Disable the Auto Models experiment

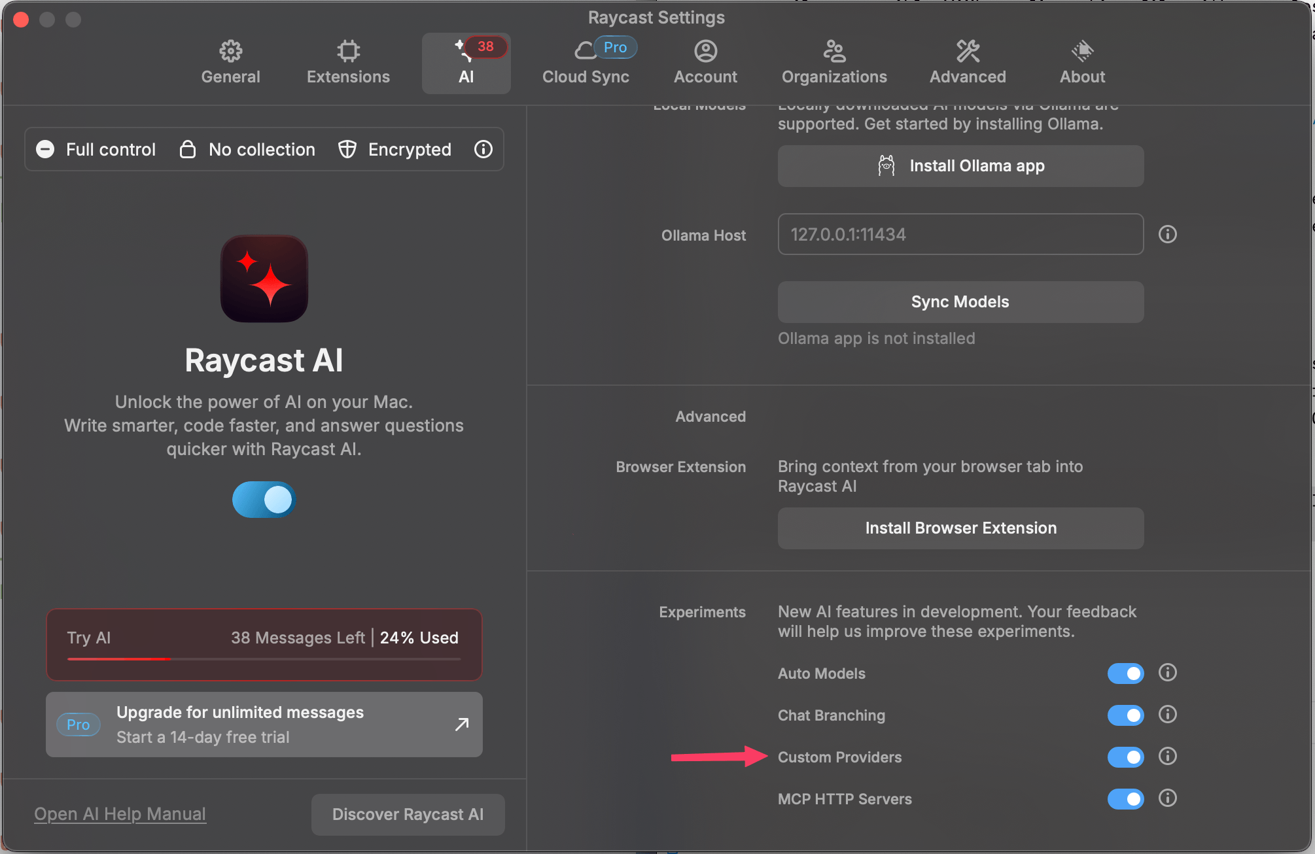[x=1125, y=674]
